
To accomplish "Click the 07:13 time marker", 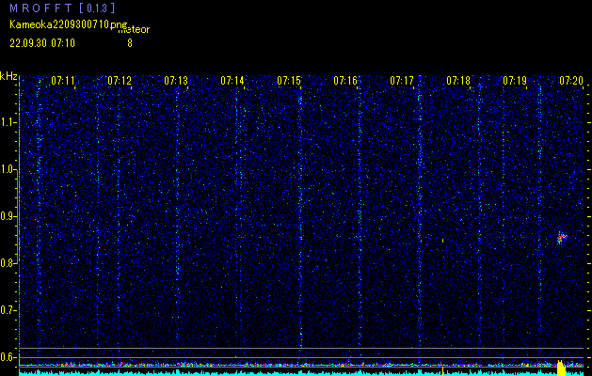I will (176, 80).
